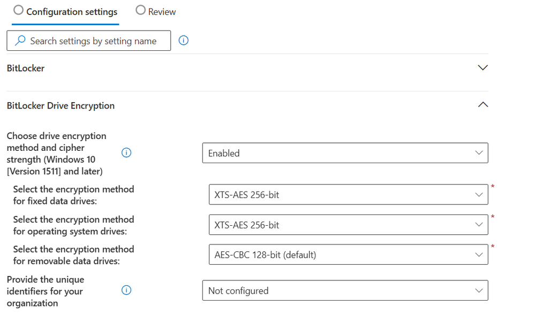Select the Review step circle
This screenshot has height=314, width=535.
pos(140,10)
